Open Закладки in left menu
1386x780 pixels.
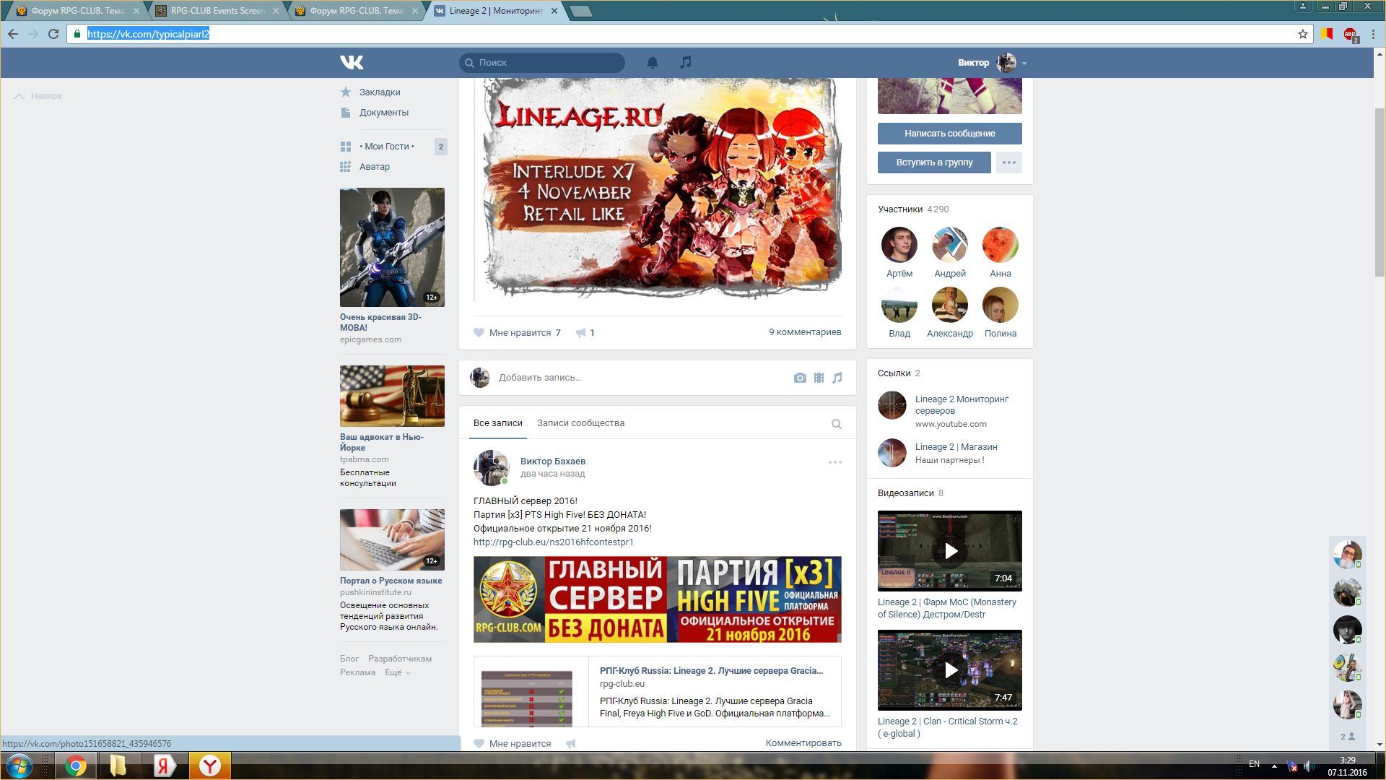click(379, 92)
